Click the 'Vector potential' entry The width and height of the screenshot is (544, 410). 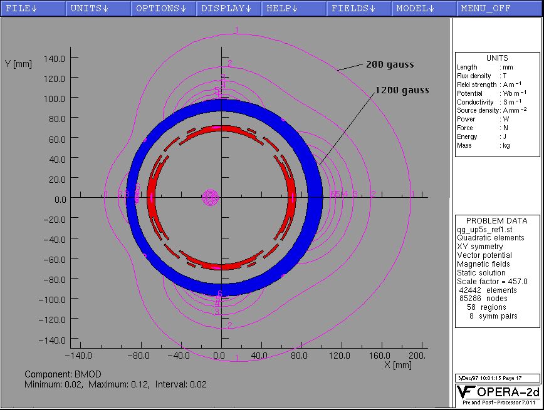(484, 255)
